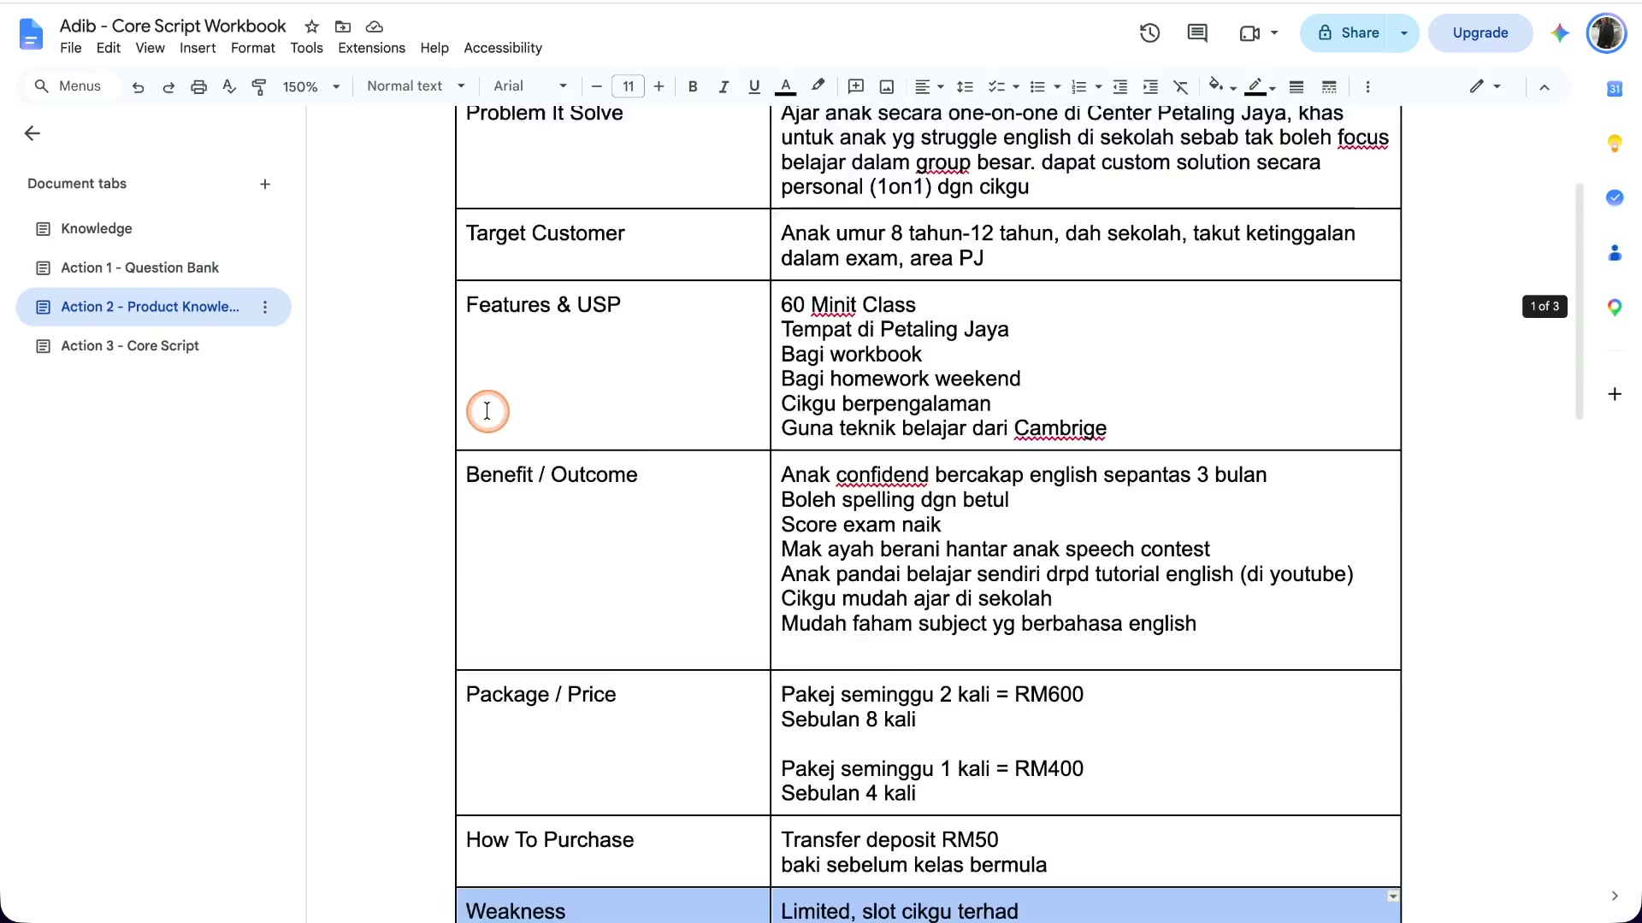
Task: Print the document using printer icon
Action: click(x=199, y=87)
